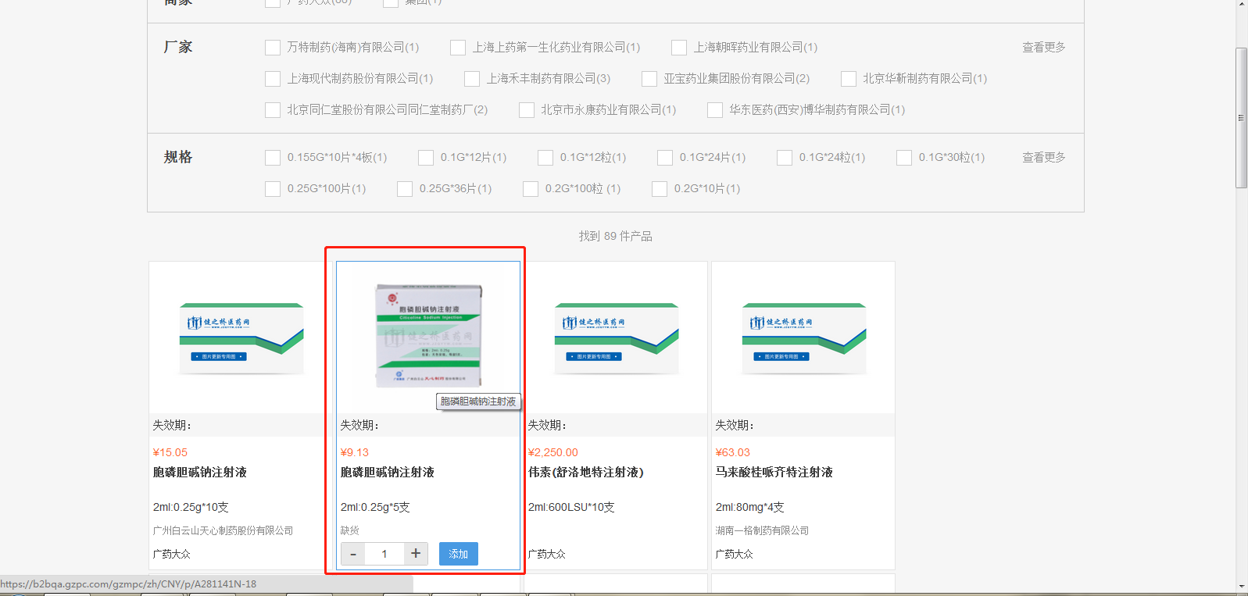Image resolution: width=1248 pixels, height=596 pixels.
Task: Tick the 0.1G*12片 spec checkbox
Action: click(x=426, y=158)
